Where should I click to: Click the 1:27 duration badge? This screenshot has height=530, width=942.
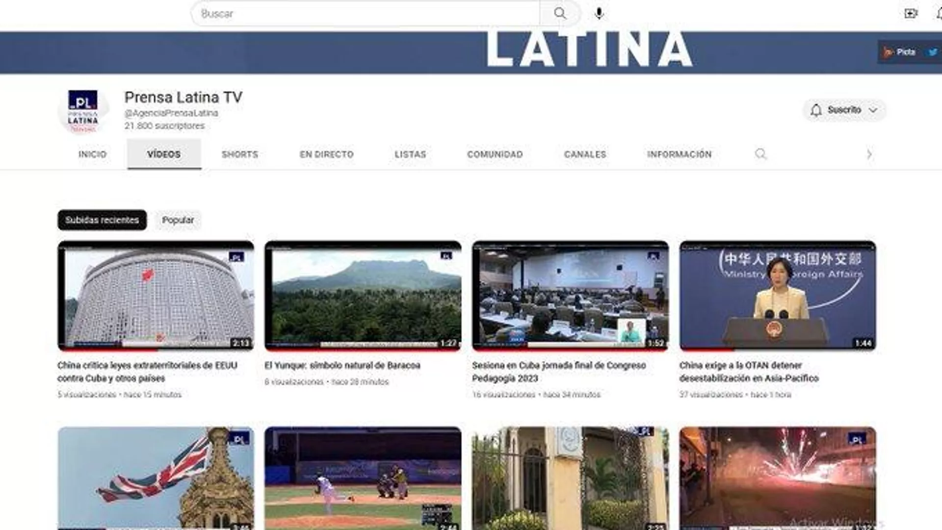click(x=448, y=343)
